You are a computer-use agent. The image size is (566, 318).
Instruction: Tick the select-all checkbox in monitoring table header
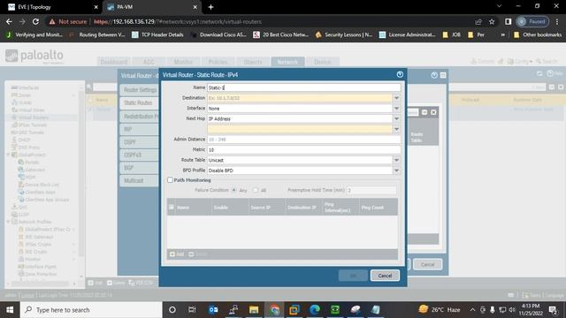coord(172,208)
